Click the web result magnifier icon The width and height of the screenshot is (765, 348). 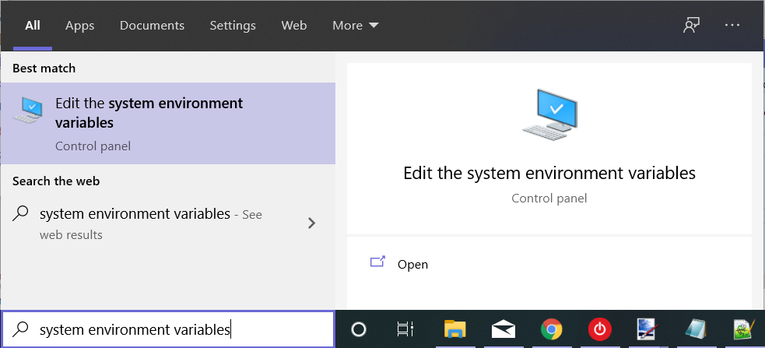(19, 214)
